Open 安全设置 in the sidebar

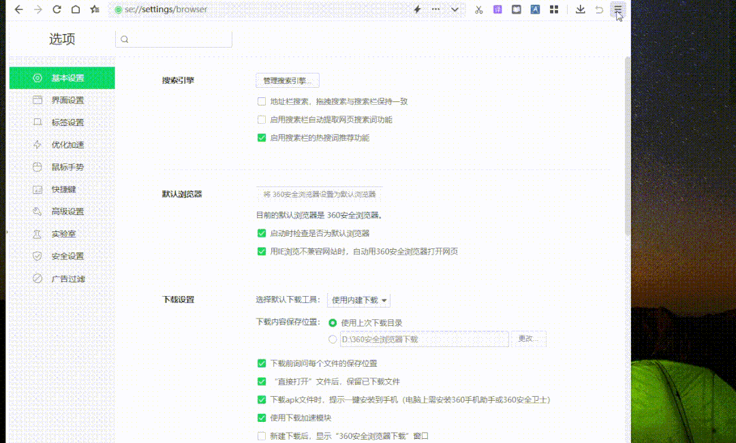62,256
